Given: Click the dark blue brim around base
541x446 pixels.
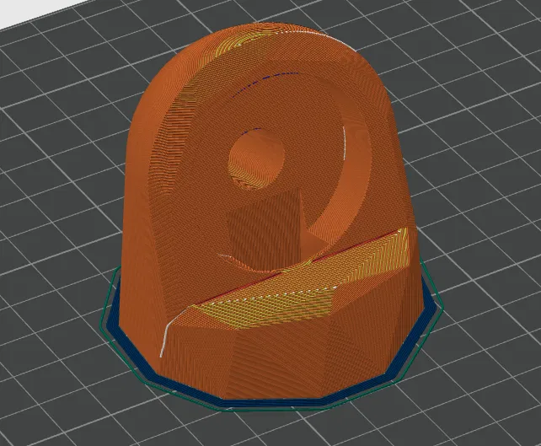Looking at the screenshot, I should [x=272, y=402].
